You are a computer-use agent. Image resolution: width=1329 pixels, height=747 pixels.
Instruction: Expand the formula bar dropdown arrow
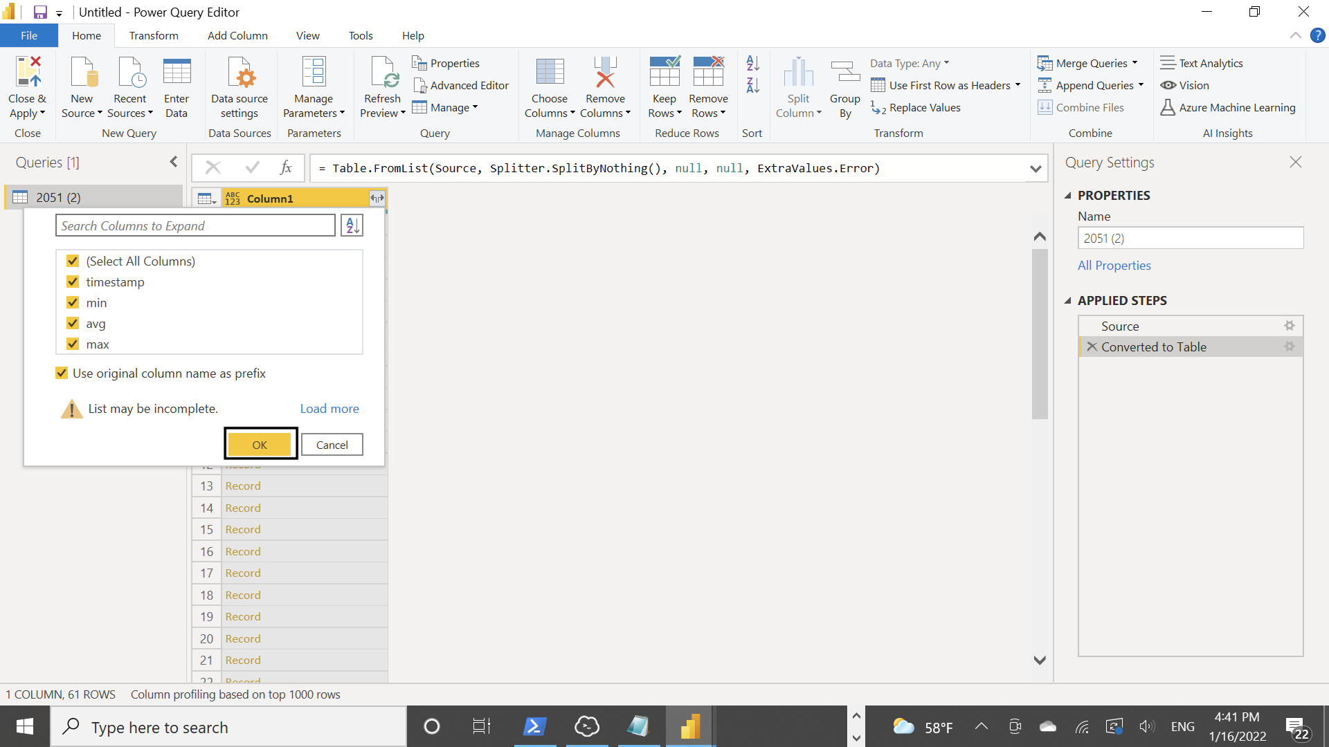[x=1036, y=168]
